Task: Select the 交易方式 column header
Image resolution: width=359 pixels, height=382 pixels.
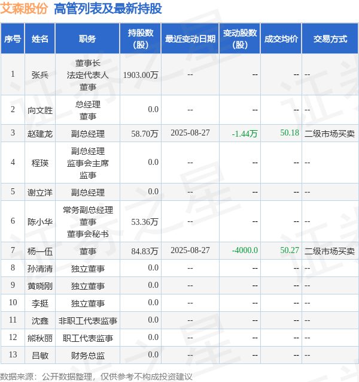Action: 330,39
